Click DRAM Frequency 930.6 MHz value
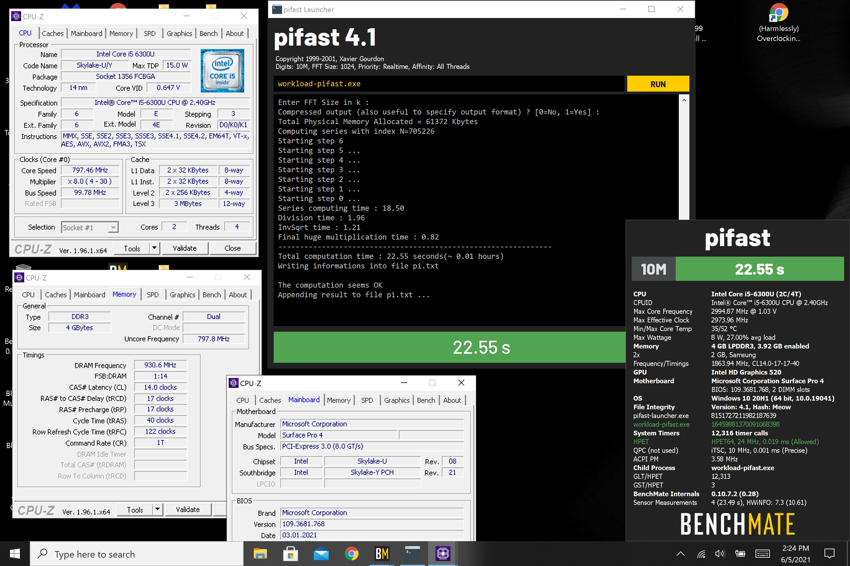The height and width of the screenshot is (566, 850). click(x=160, y=365)
